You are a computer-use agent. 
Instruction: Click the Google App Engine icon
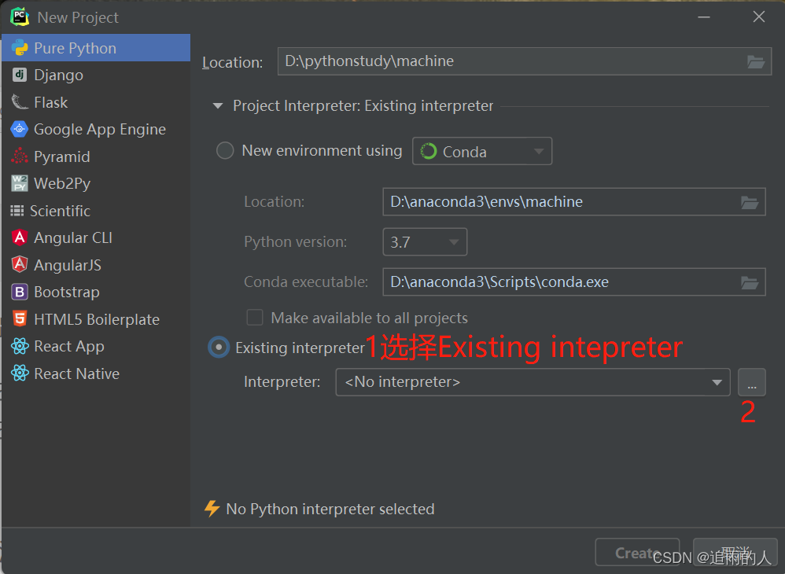point(20,129)
